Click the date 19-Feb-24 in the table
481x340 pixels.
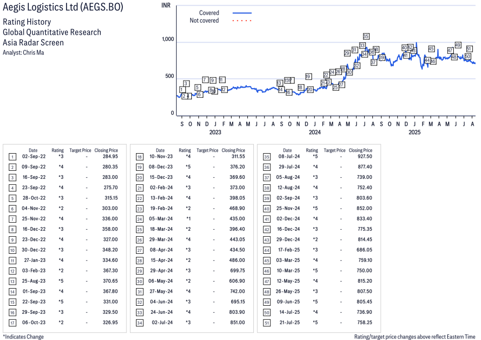click(161, 209)
